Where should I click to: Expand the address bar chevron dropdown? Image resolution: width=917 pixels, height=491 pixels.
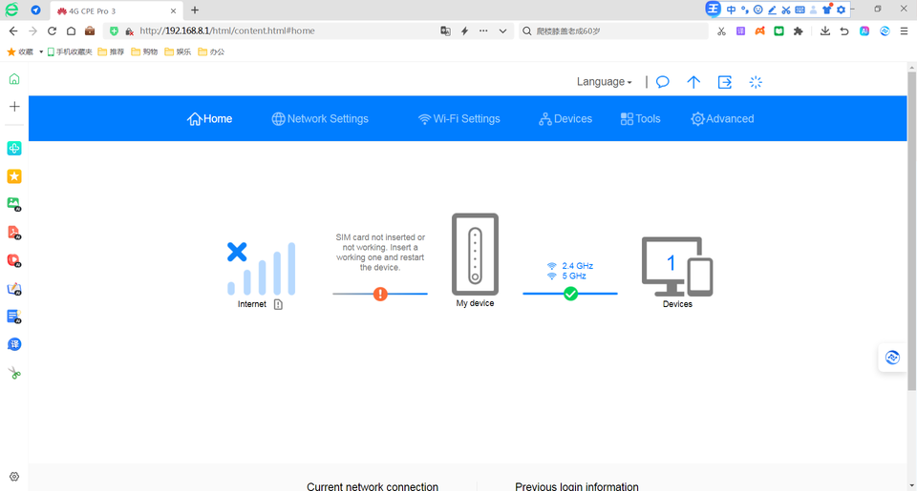(503, 31)
